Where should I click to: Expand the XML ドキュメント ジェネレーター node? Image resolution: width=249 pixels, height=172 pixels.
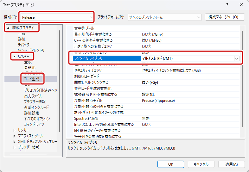[x=14, y=142]
